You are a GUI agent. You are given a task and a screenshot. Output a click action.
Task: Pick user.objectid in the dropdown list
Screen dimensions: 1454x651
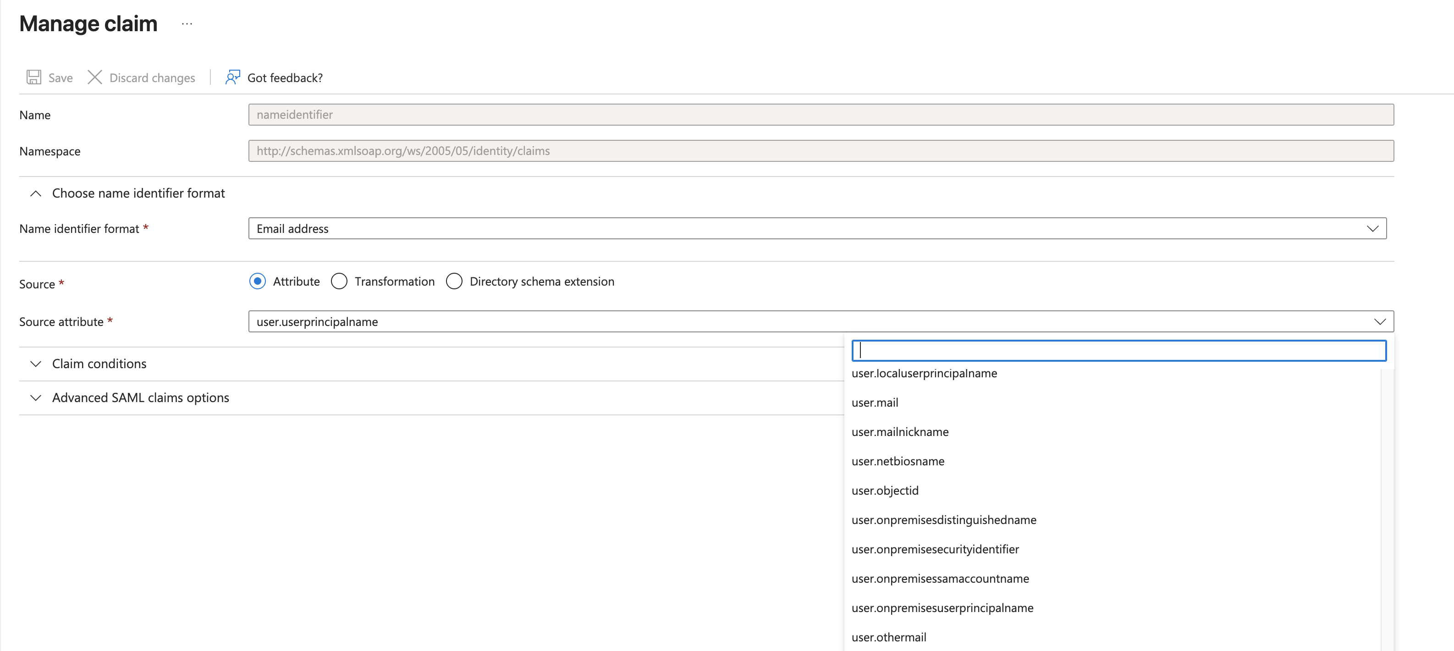885,491
